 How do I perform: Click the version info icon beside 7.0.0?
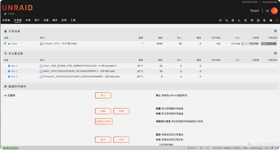[x=5, y=14]
